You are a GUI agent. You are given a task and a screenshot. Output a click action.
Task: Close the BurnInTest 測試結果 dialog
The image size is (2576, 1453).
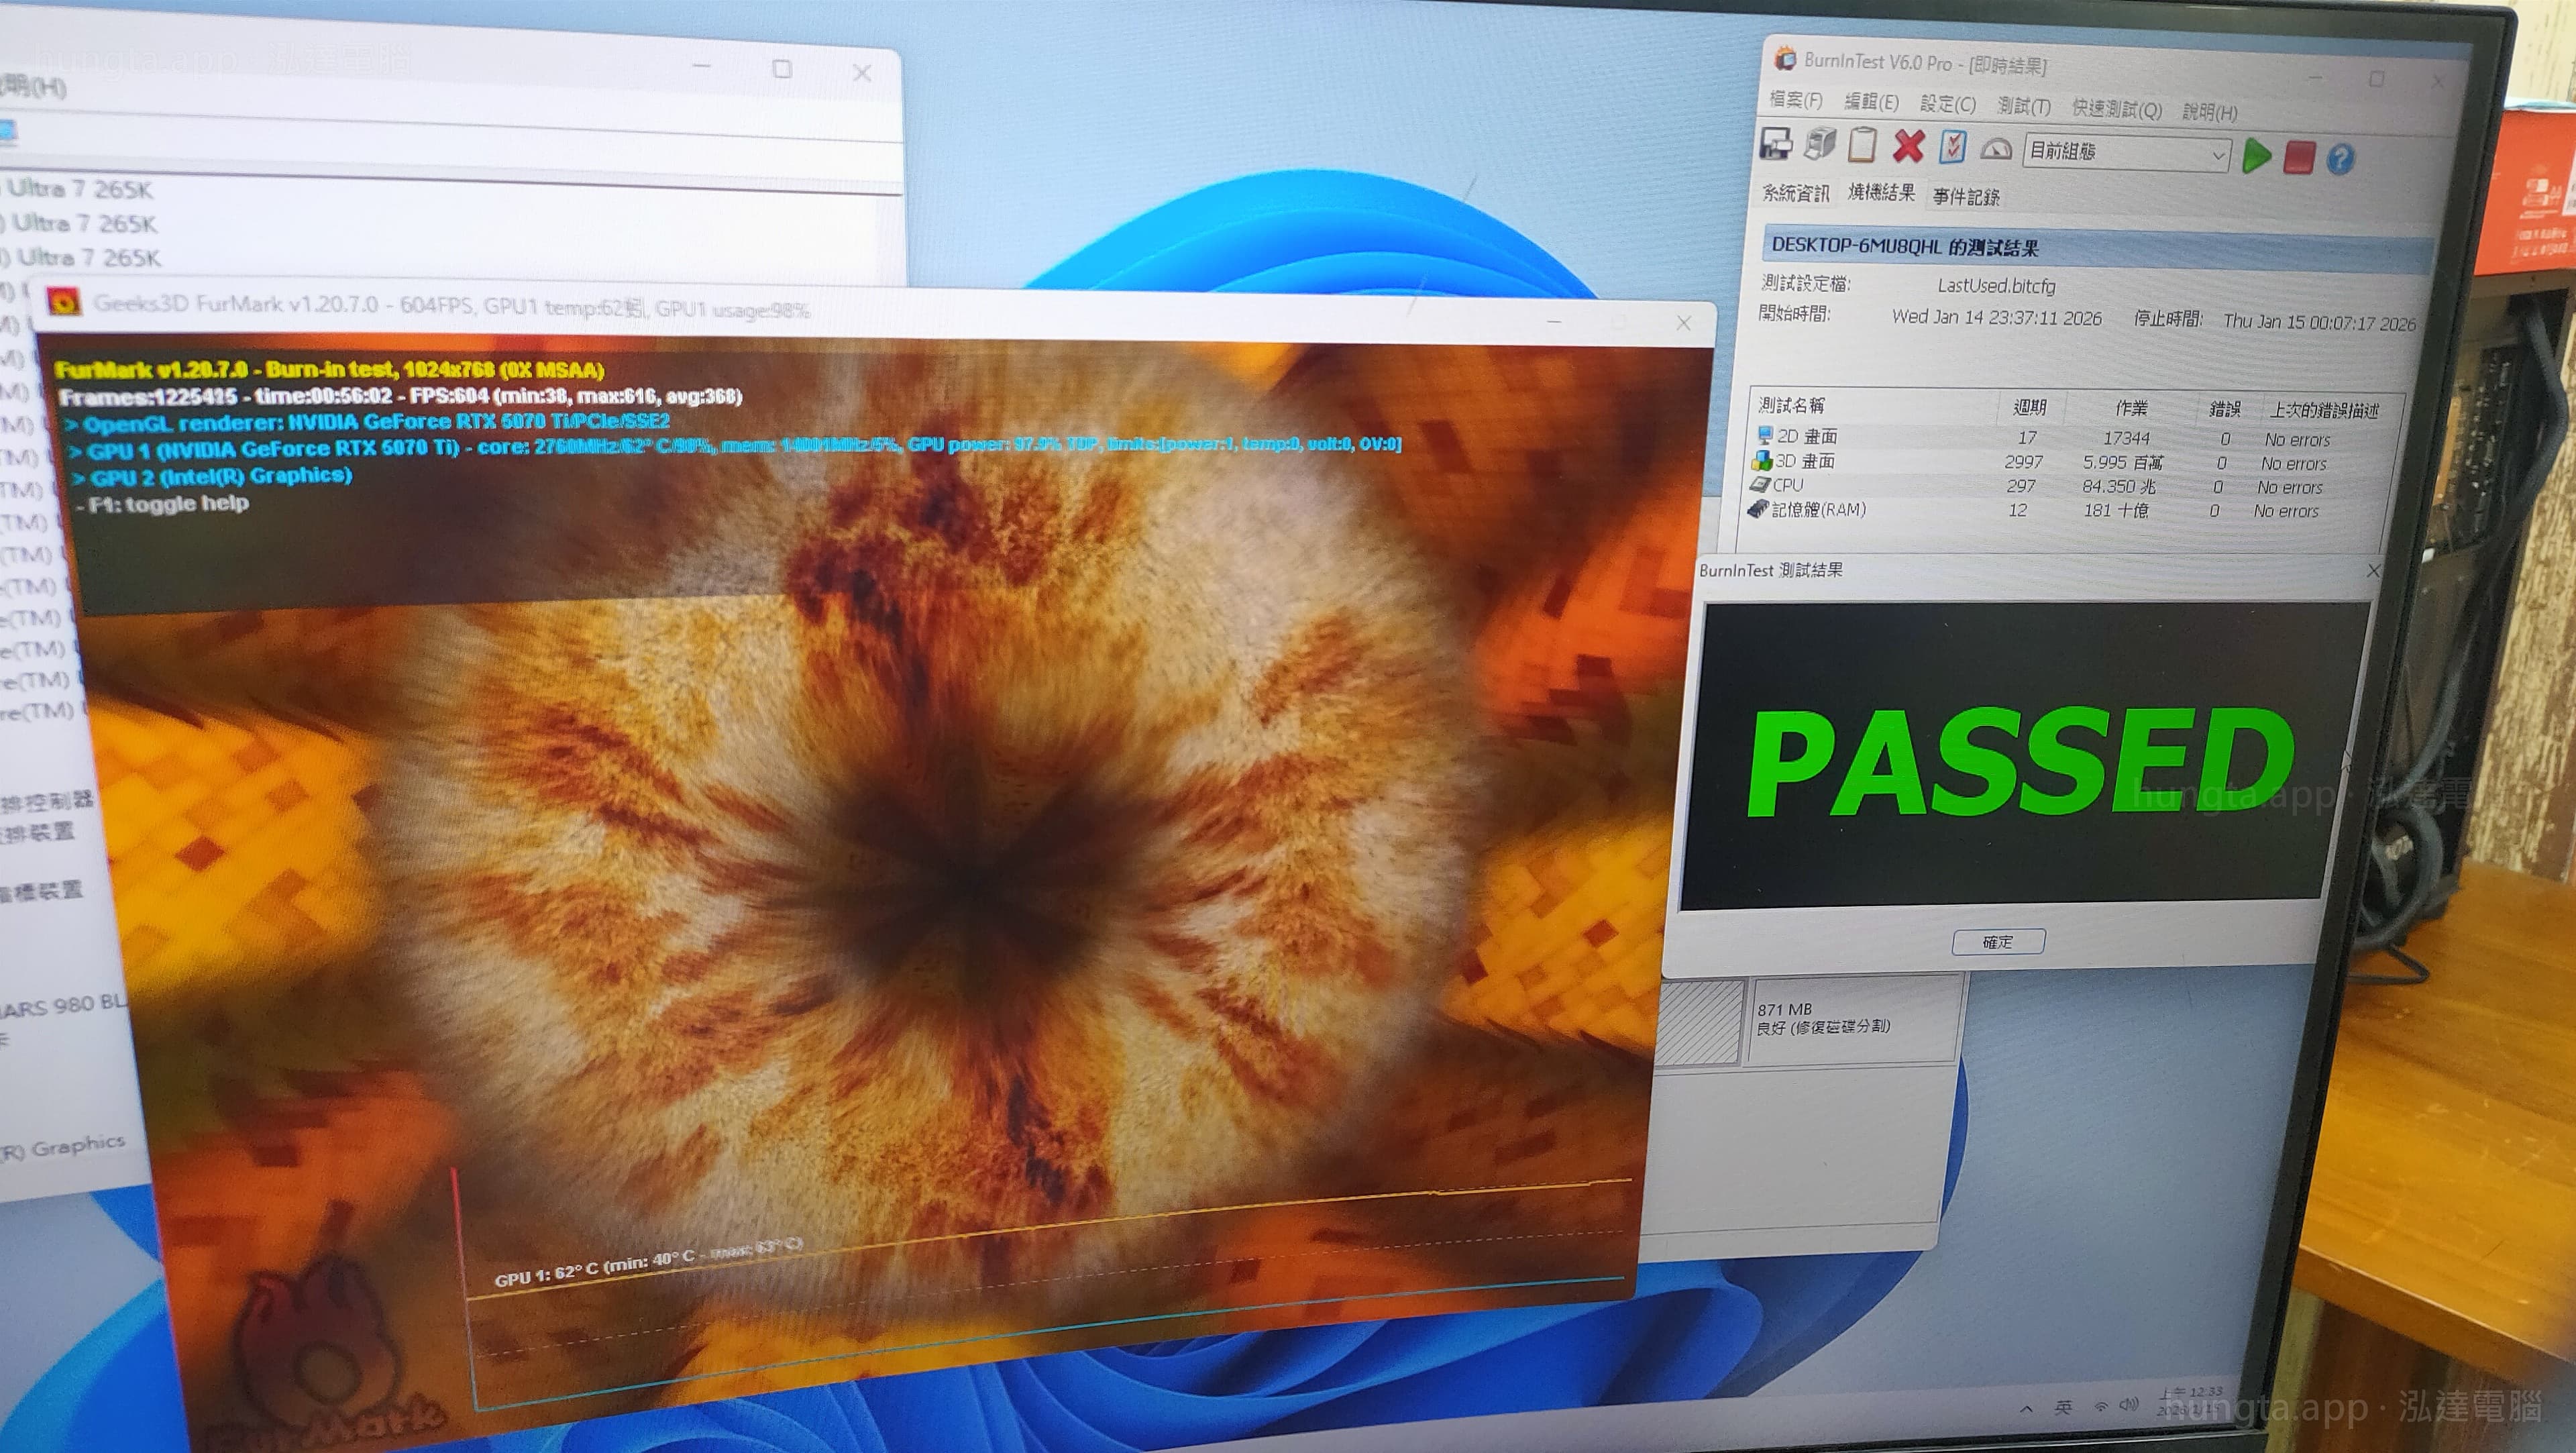pos(2373,571)
